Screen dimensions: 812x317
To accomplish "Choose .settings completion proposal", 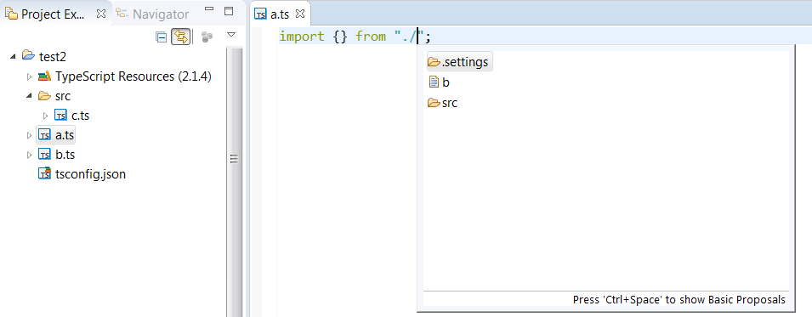I will click(459, 62).
